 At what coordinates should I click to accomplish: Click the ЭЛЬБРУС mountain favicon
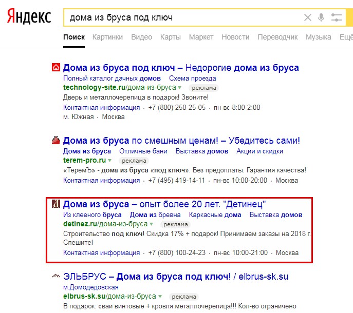56,276
